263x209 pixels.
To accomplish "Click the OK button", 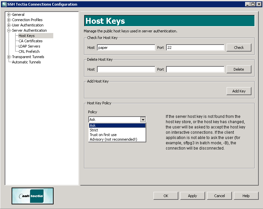I will coord(166,196).
